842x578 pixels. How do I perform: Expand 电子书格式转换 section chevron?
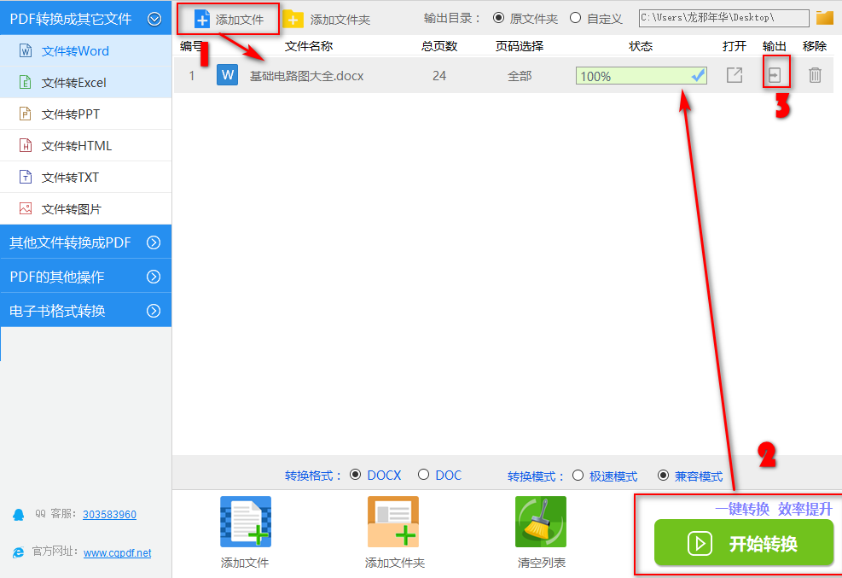click(x=154, y=311)
